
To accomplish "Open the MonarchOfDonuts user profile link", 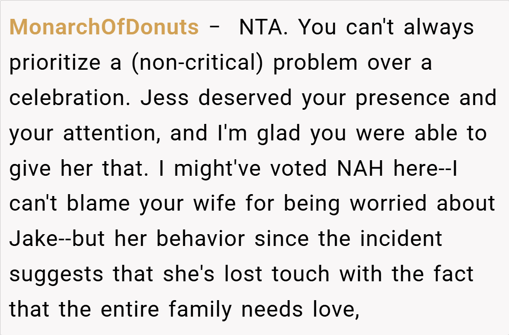I will click(x=104, y=27).
